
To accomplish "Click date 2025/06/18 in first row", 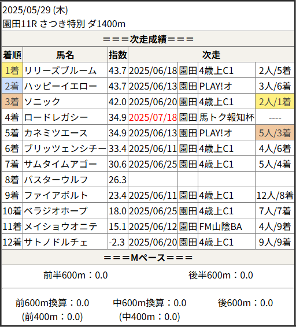I will 153,70.
